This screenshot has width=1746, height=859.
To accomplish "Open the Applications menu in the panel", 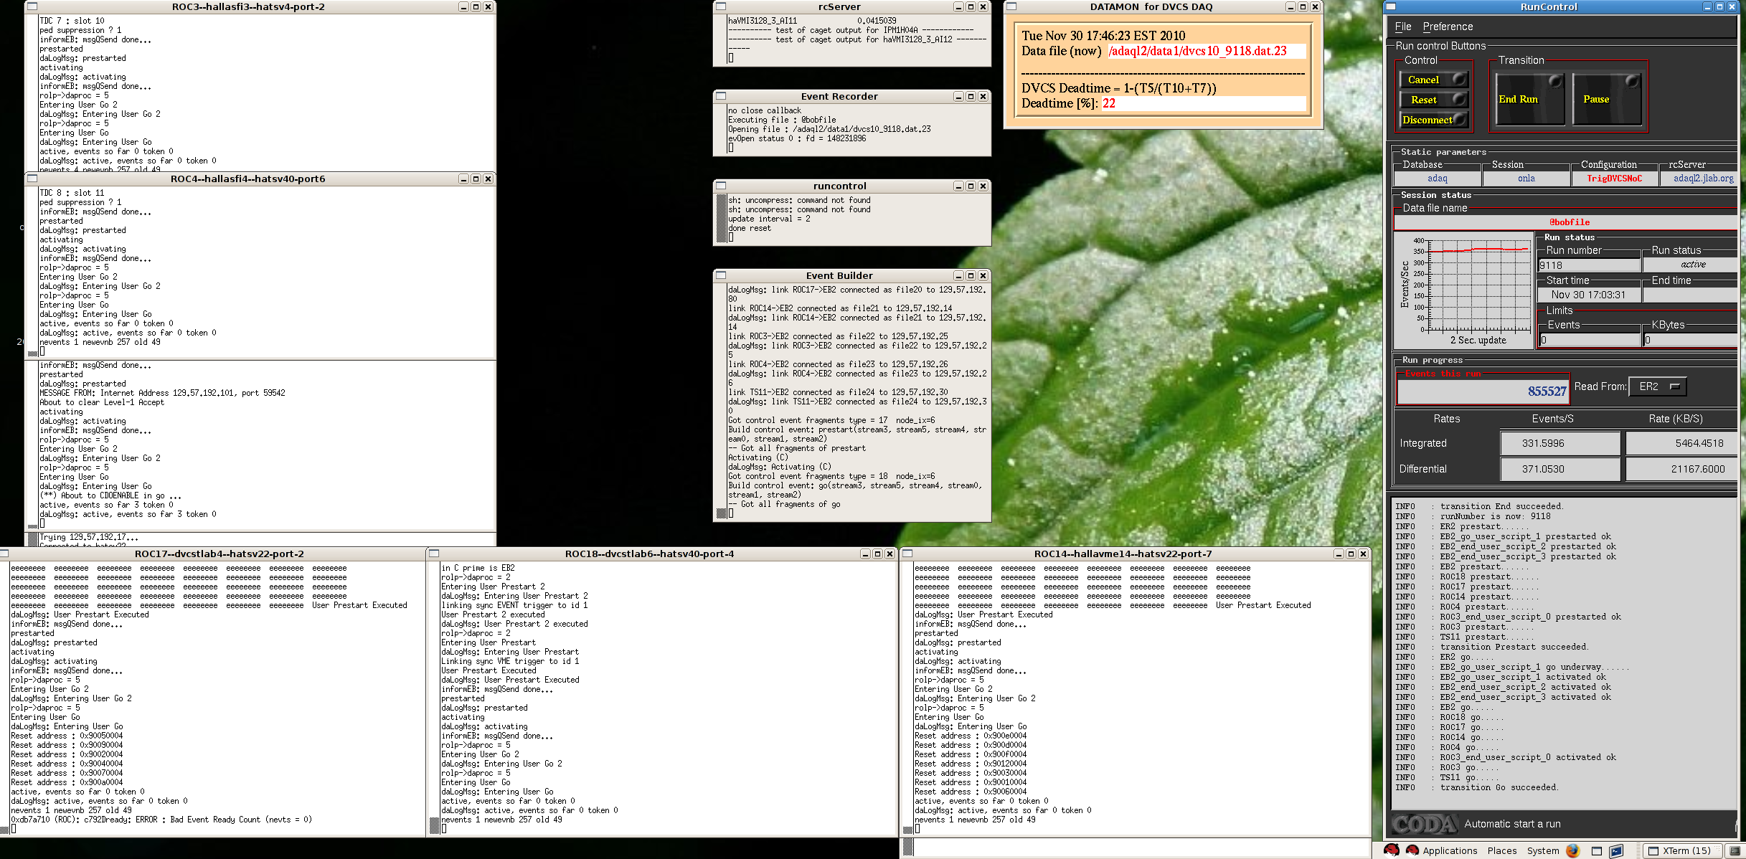I will tap(1450, 851).
